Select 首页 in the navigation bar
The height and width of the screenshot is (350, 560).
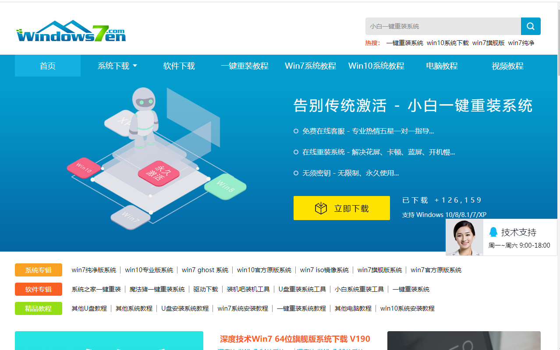(48, 66)
